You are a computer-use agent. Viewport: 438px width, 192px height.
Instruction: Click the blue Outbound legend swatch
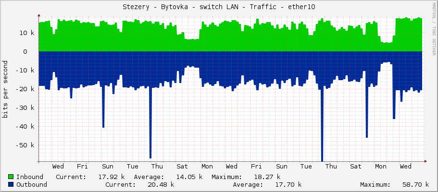pos(11,184)
